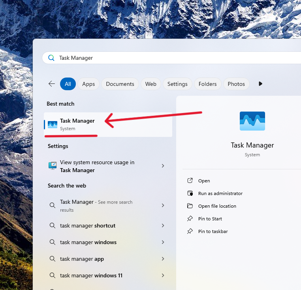Switch to the Apps filter
The width and height of the screenshot is (301, 290).
coord(88,84)
